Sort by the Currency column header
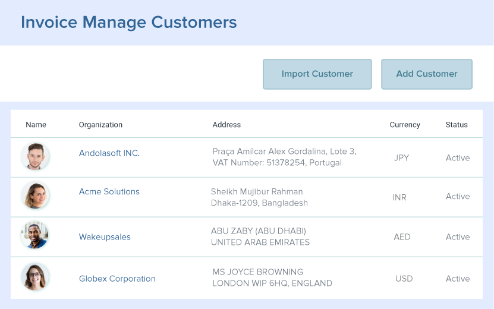The width and height of the screenshot is (494, 309). pos(405,125)
